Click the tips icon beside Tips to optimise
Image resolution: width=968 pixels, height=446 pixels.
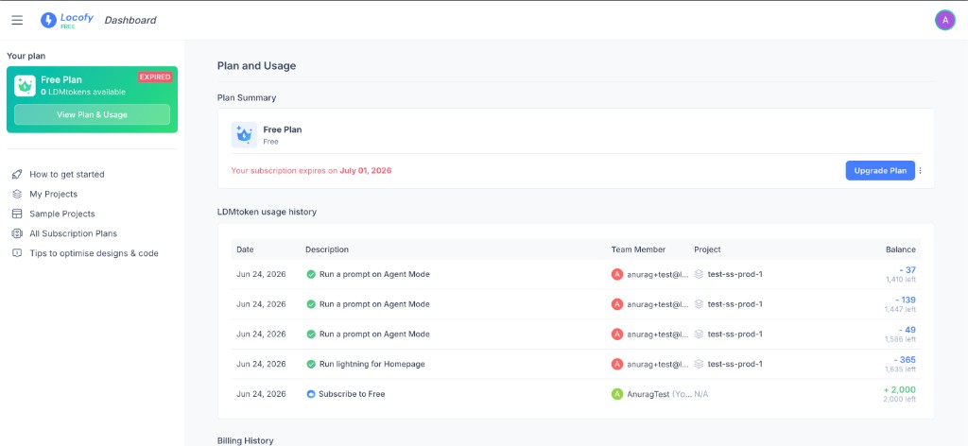click(x=17, y=253)
